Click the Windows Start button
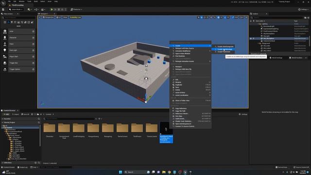 [121, 172]
